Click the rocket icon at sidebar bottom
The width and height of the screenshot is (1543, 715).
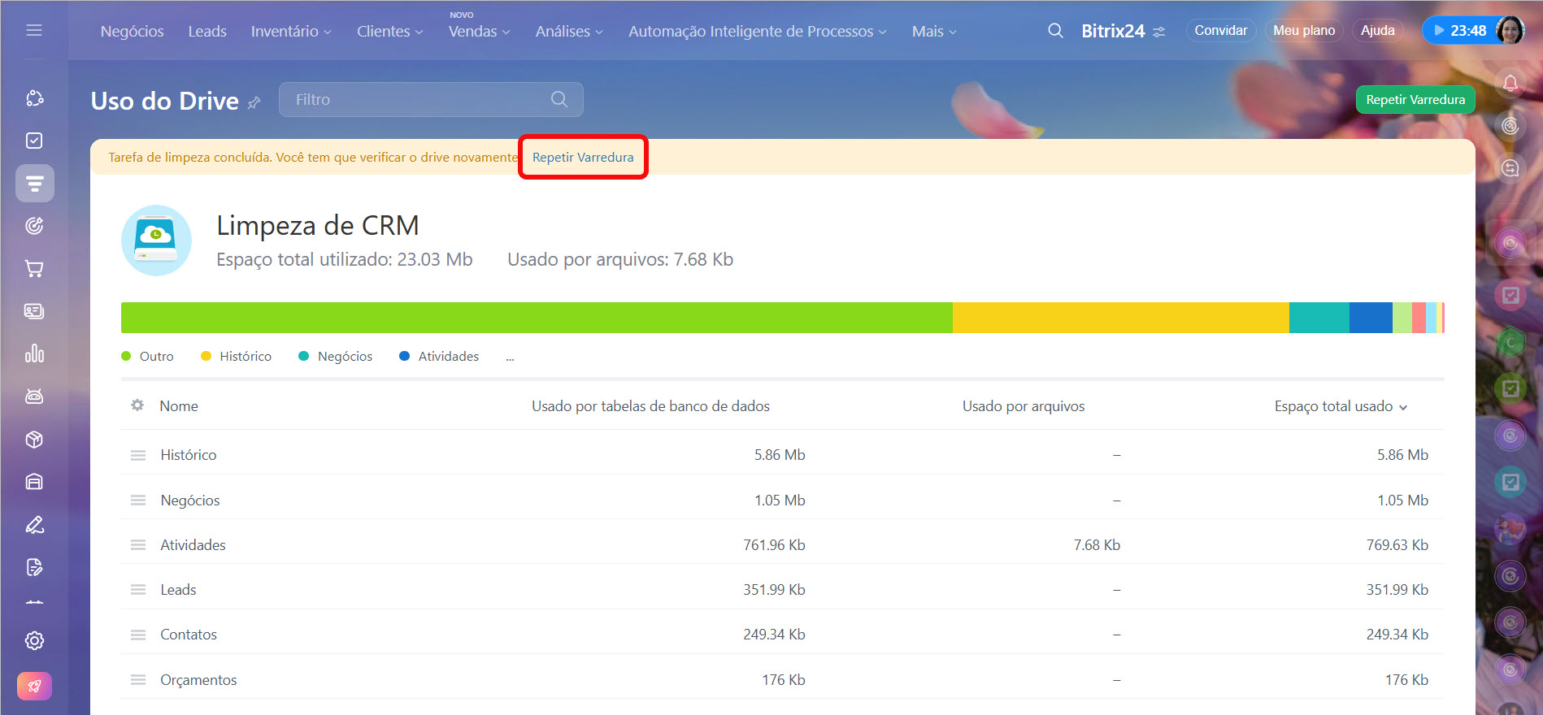34,686
